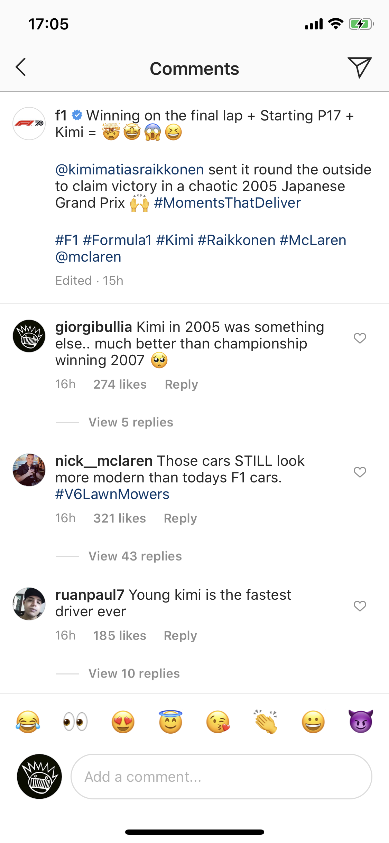Tap the Add a comment field
The height and width of the screenshot is (843, 389).
click(x=221, y=777)
